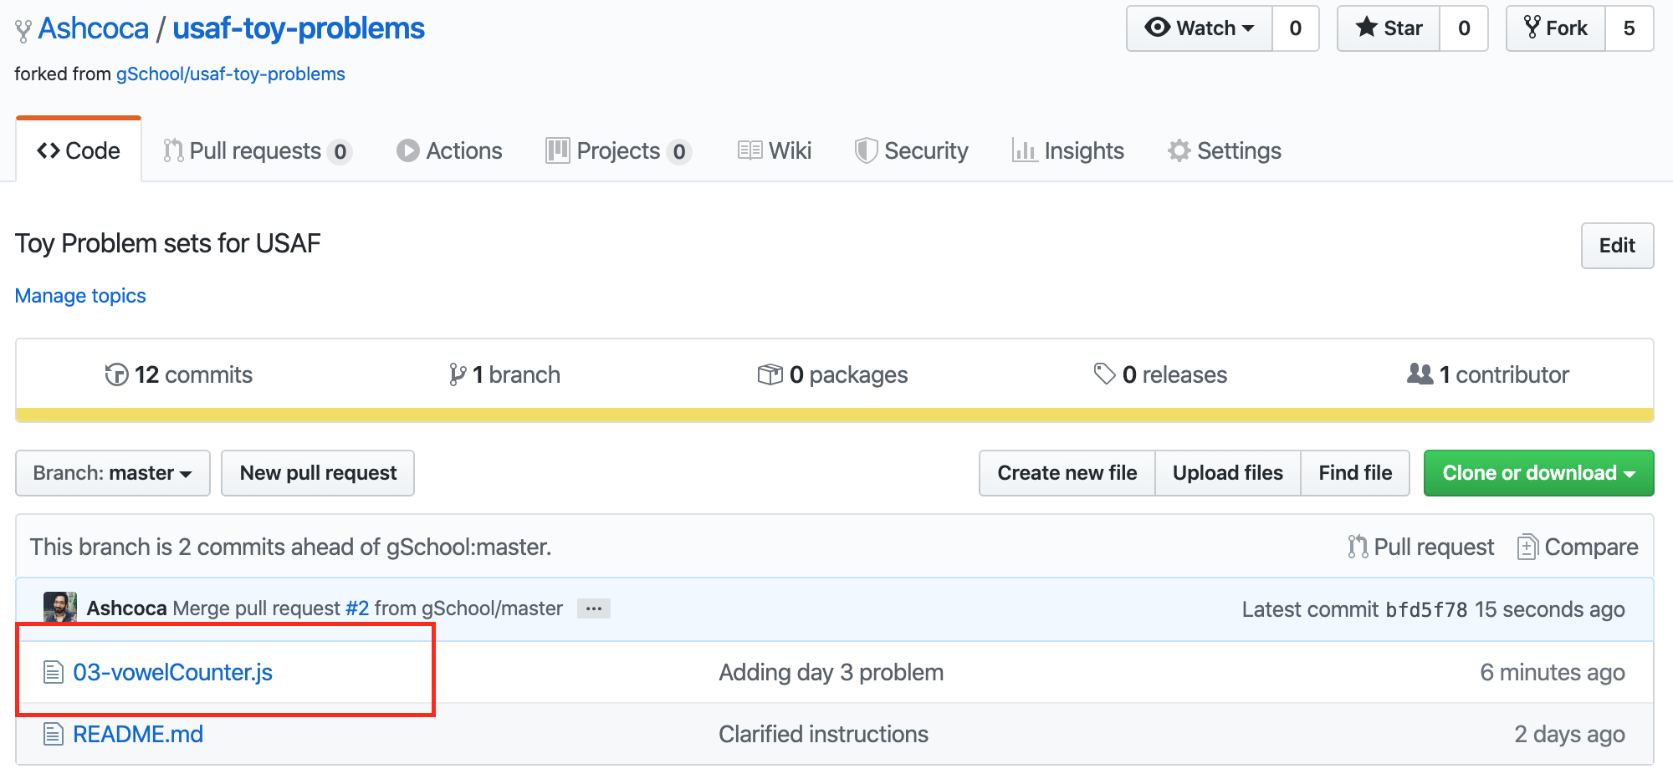Viewport: 1673px width, 784px height.
Task: Expand the Branch: master selector
Action: tap(113, 473)
